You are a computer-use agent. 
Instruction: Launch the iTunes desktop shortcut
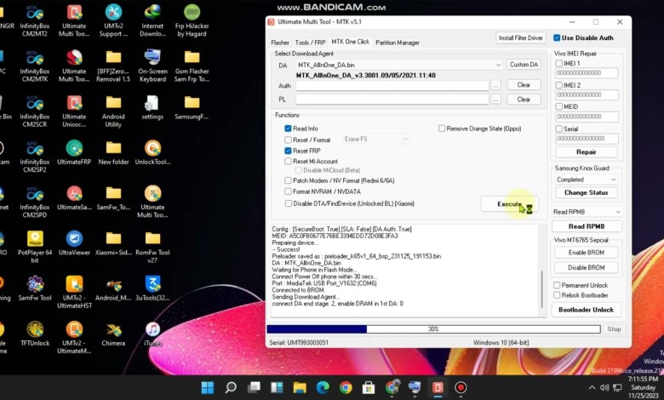(152, 329)
